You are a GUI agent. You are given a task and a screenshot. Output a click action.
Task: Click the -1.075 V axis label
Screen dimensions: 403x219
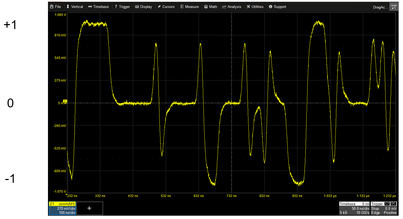(x=60, y=191)
